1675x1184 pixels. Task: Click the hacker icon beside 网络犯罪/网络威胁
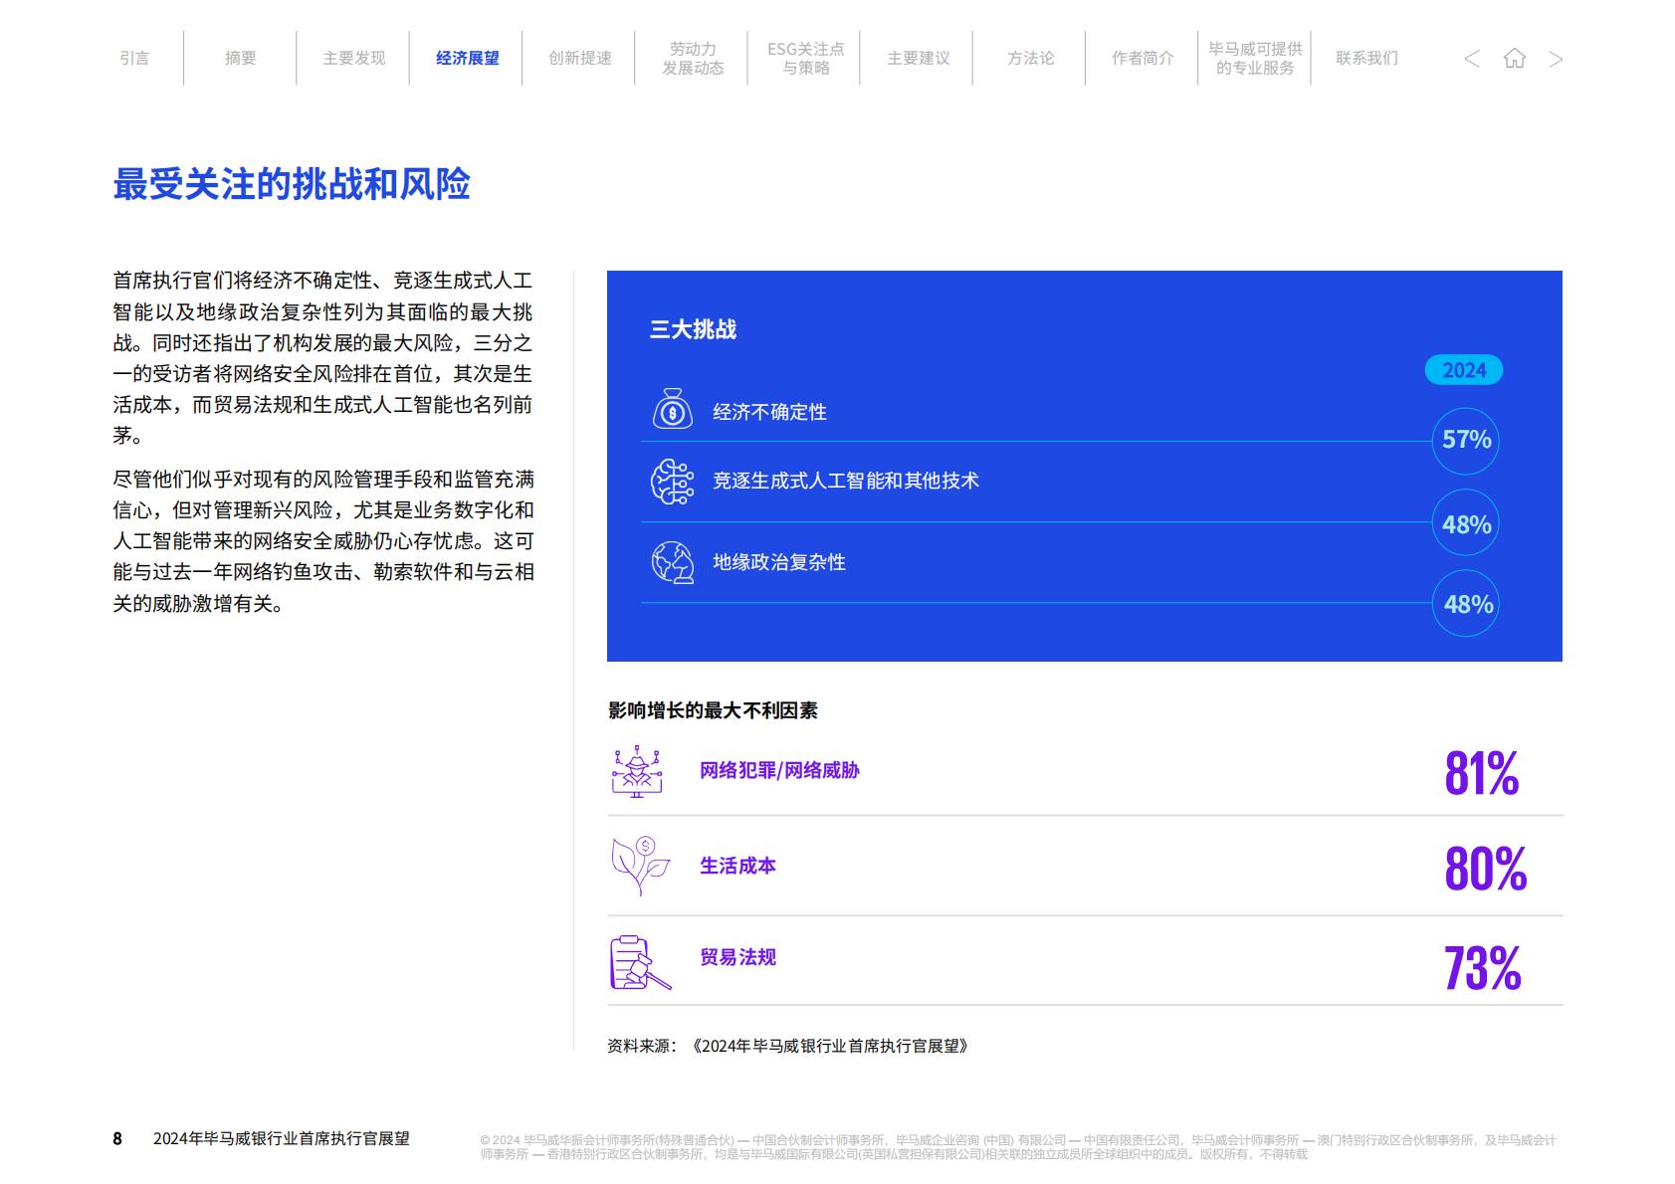637,771
